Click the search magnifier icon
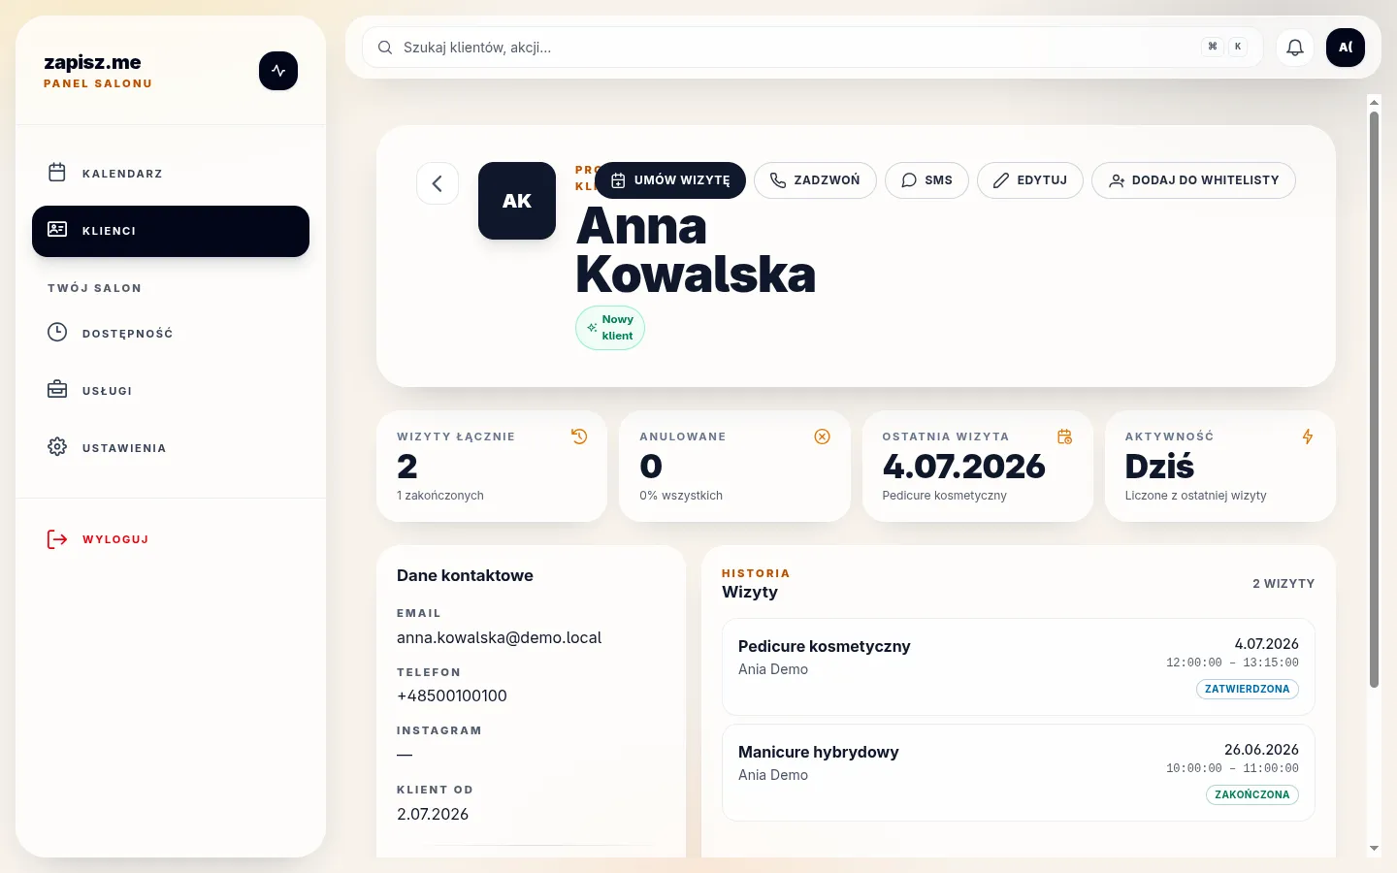The image size is (1397, 873). point(385,48)
